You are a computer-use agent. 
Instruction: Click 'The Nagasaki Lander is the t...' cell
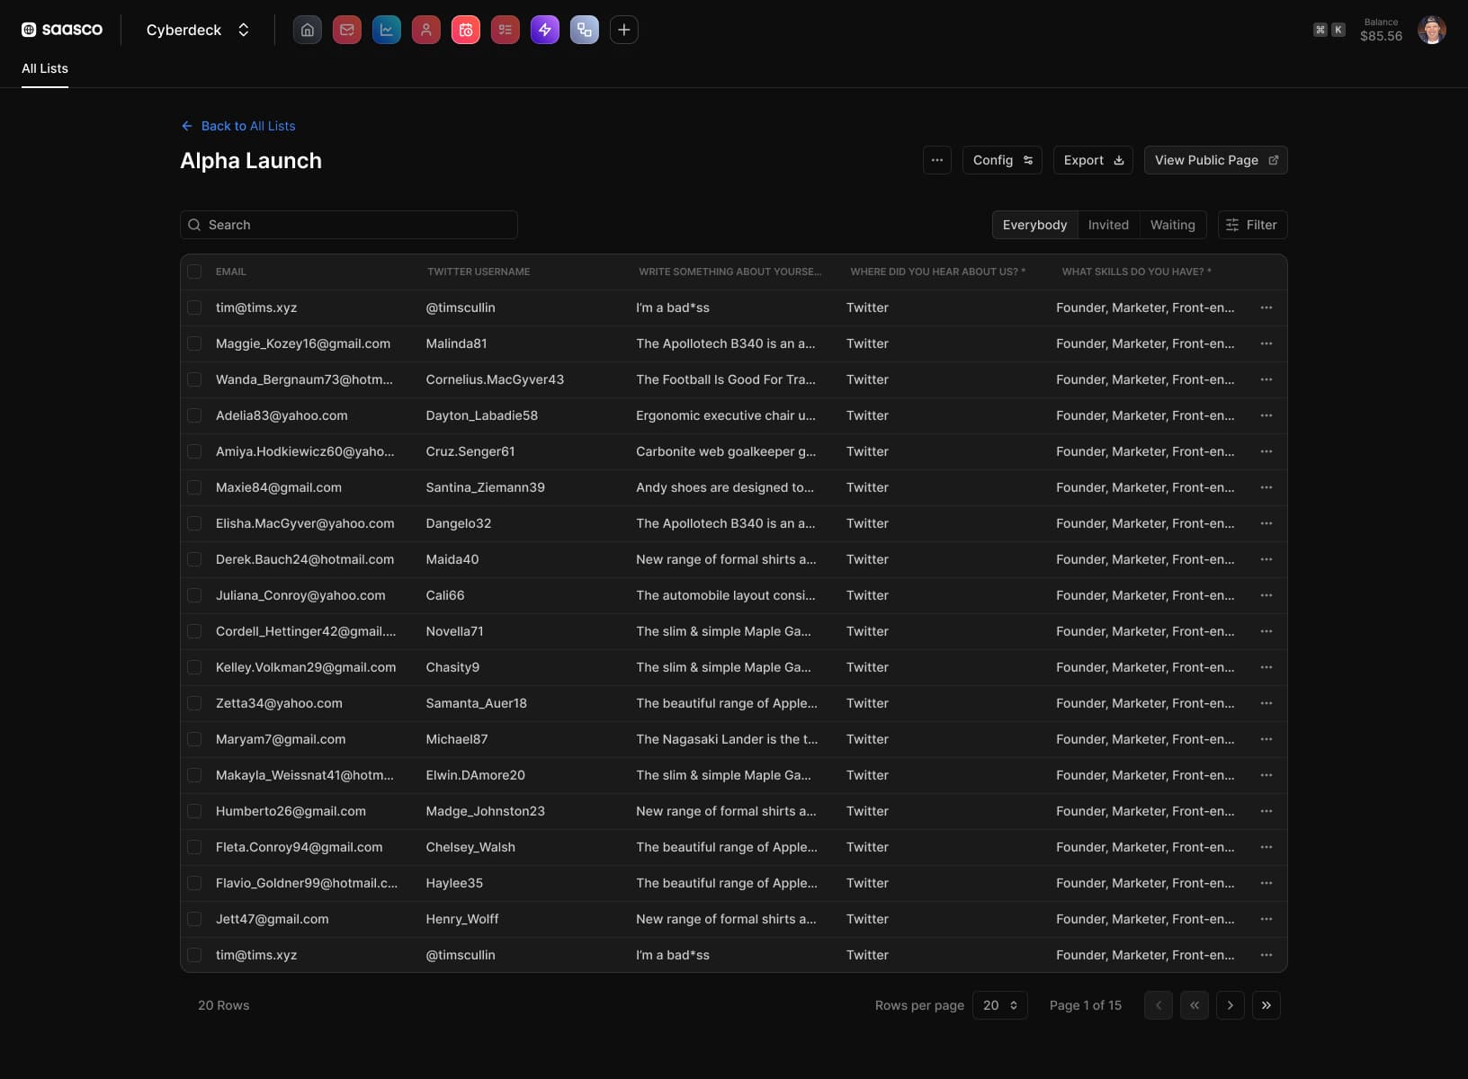pos(727,739)
